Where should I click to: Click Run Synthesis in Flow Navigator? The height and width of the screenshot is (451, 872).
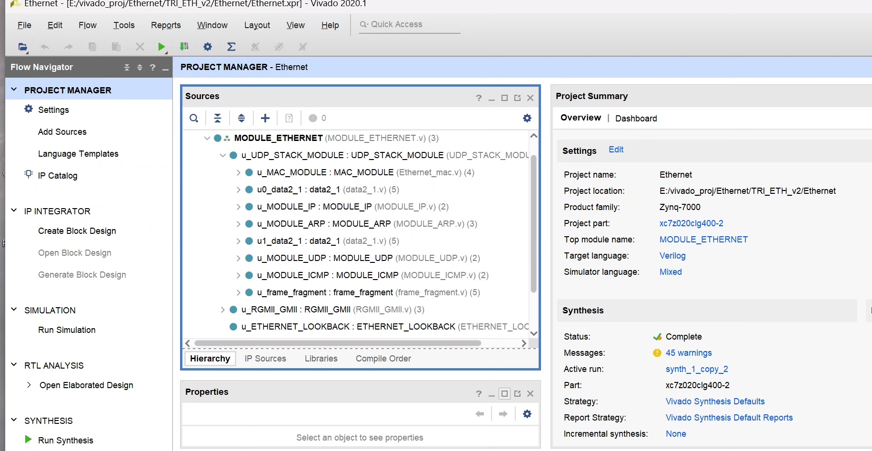pos(66,440)
